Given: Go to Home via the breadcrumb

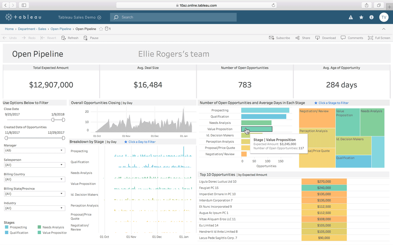Looking at the screenshot, I should (x=9, y=29).
